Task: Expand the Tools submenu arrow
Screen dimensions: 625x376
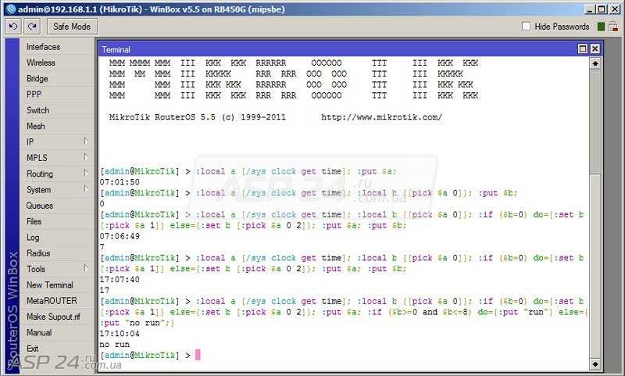Action: tap(86, 268)
